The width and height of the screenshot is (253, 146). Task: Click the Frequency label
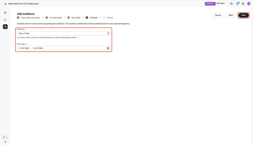pyautogui.click(x=21, y=29)
